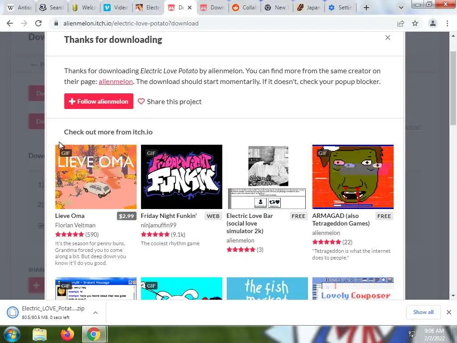Click alienmelon under ARMAGAD
The height and width of the screenshot is (343, 457).
(x=326, y=233)
